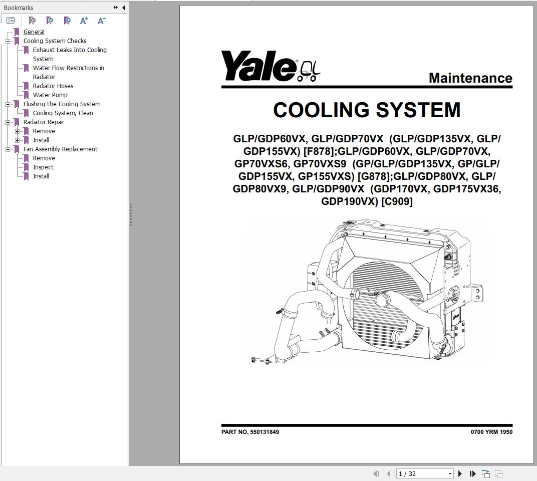Screen dimensions: 537x481
Task: Click delete bookmark icon in toolbar
Action: (32, 21)
